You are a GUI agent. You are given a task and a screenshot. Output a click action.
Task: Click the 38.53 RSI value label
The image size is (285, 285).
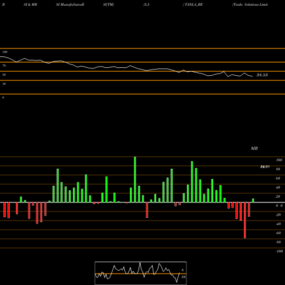[x=262, y=75]
